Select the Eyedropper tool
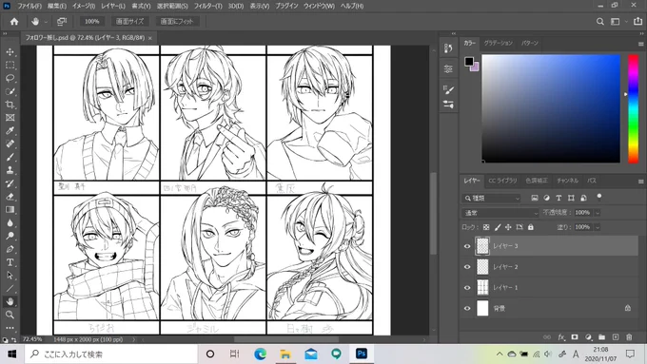This screenshot has width=647, height=364. pyautogui.click(x=10, y=130)
